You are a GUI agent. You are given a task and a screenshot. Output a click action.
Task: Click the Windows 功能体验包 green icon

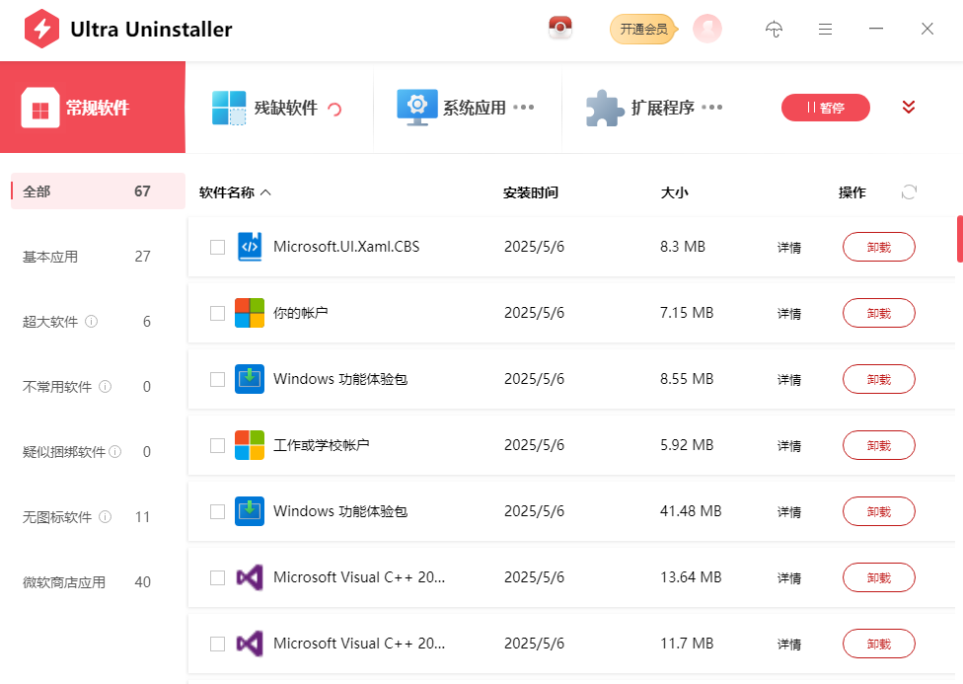click(x=250, y=378)
